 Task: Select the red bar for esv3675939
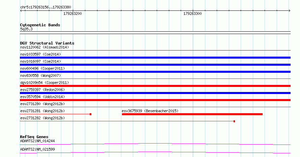point(192,114)
